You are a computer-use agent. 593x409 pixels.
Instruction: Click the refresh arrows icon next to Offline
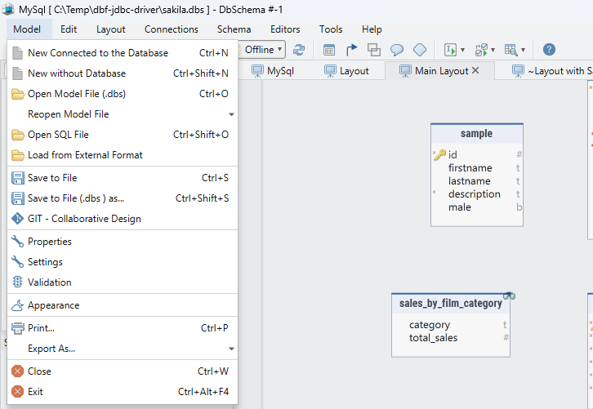tap(299, 50)
